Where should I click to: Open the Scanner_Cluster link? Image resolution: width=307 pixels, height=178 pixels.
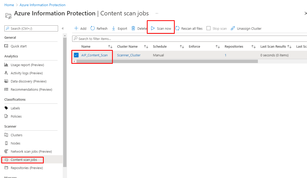pos(129,55)
